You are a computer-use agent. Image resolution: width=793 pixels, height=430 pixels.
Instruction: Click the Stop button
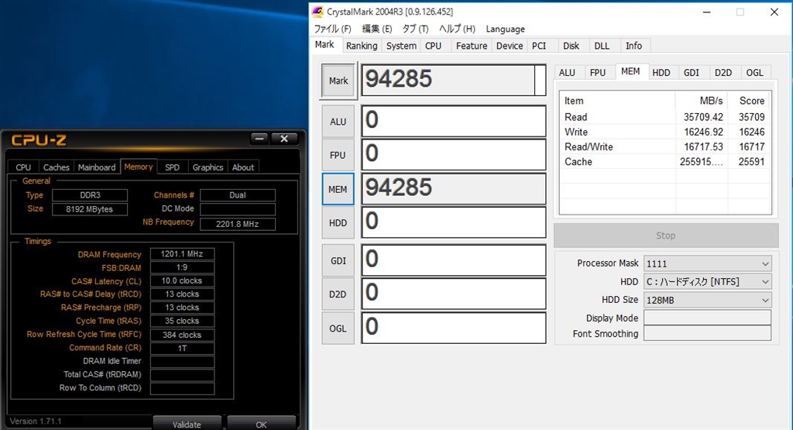click(x=665, y=236)
